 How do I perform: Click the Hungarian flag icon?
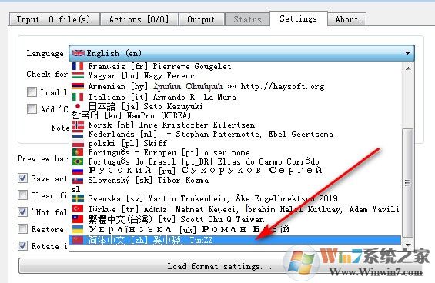coord(78,75)
